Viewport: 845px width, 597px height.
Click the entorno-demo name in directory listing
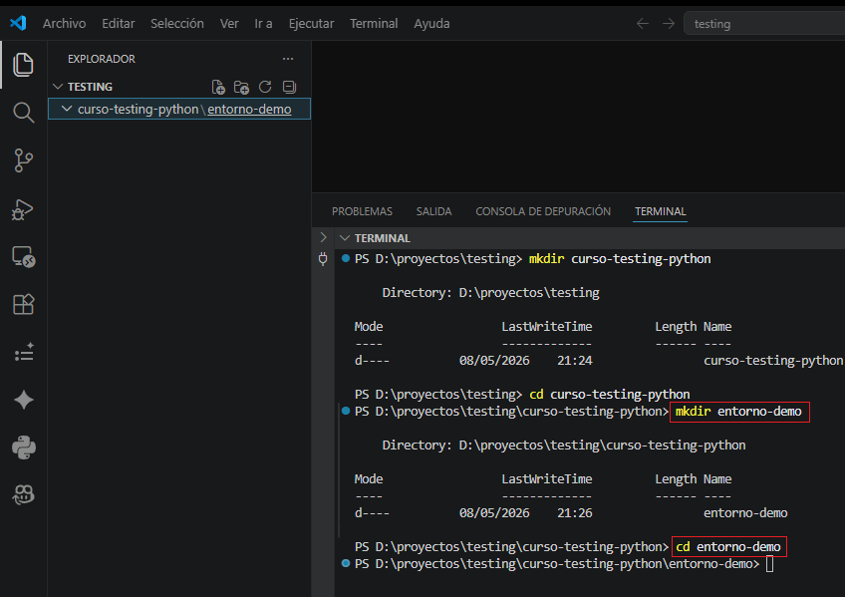[x=745, y=513]
